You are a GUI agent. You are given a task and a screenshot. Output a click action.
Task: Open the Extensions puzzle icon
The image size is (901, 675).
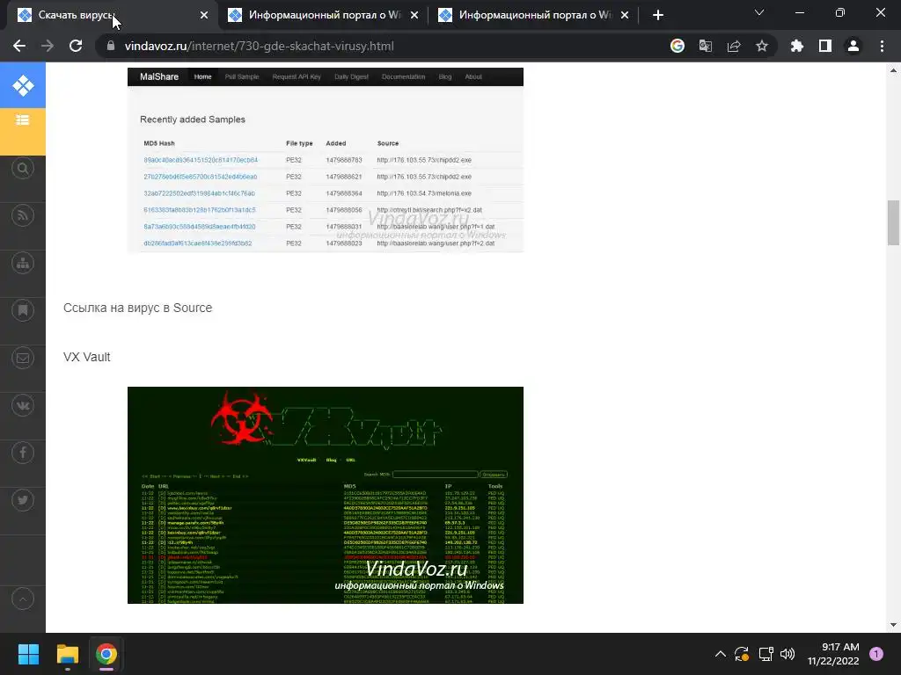pyautogui.click(x=797, y=46)
